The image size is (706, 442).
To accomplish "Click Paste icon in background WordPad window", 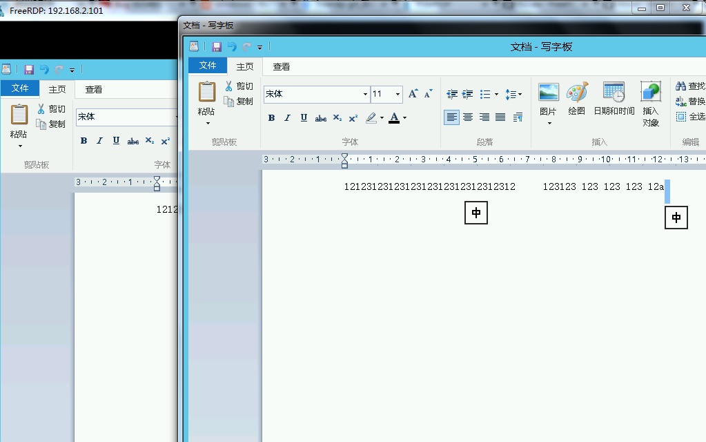I will tap(19, 115).
